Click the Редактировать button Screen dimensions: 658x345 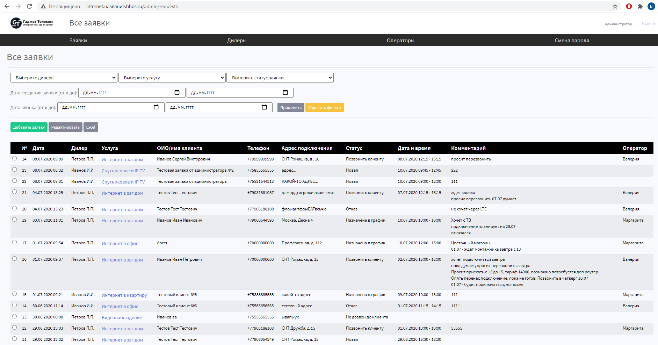[65, 127]
